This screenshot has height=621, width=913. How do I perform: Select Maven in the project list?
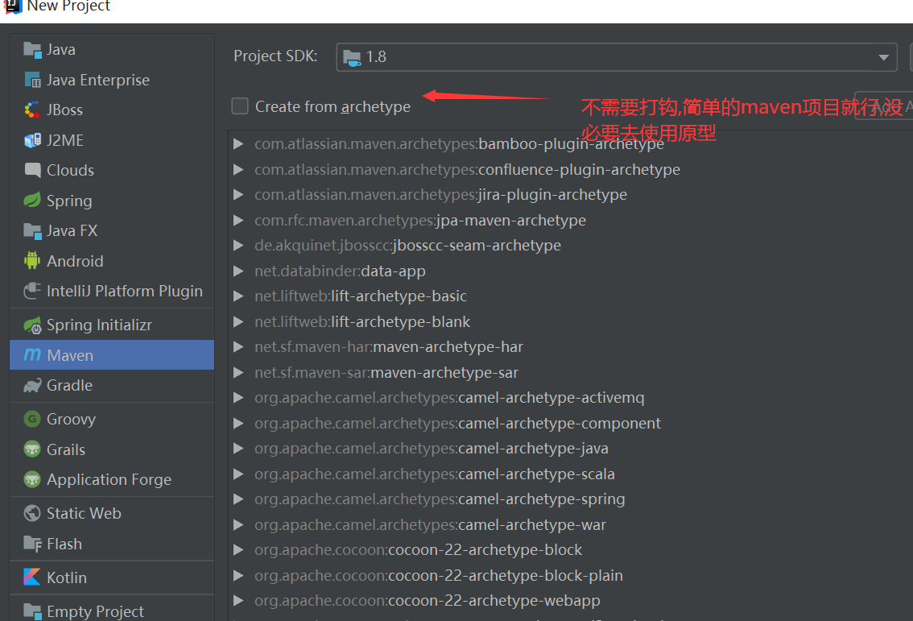(x=112, y=354)
